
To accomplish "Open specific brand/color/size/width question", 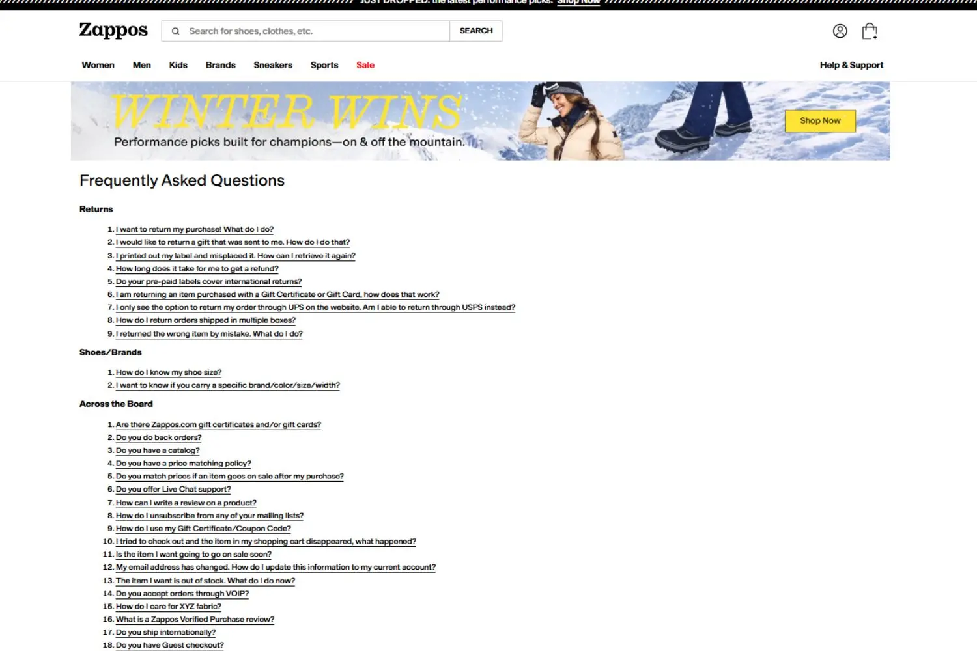I will [x=228, y=385].
